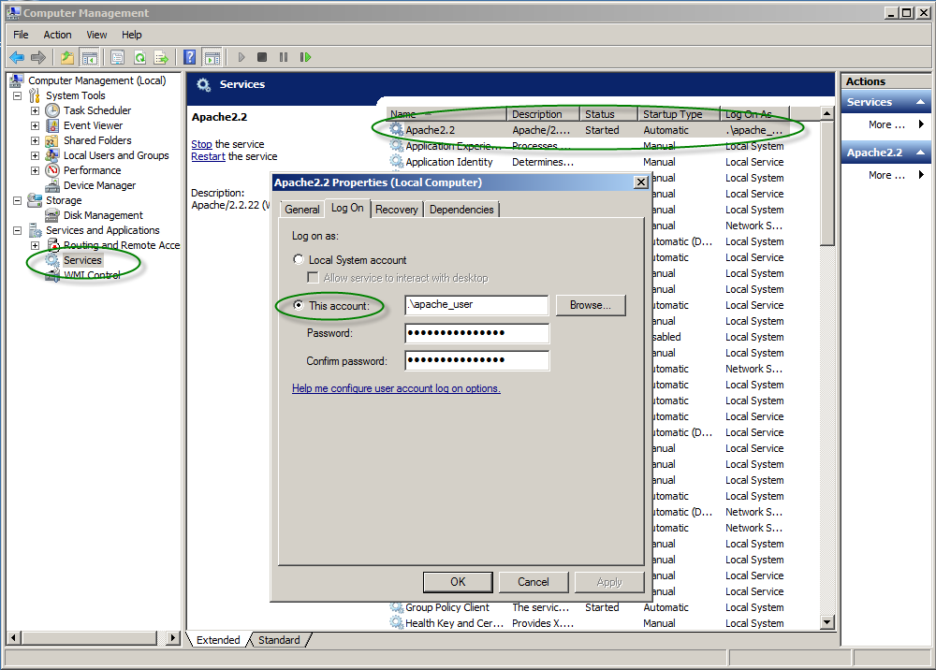Select the Local System account radio button
This screenshot has height=670, width=936.
click(x=299, y=259)
